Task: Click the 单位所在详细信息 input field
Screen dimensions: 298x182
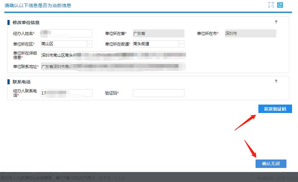Action: (x=112, y=55)
